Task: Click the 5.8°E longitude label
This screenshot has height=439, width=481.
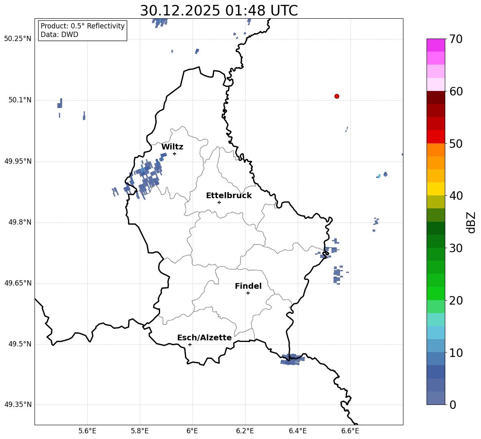Action: (x=140, y=431)
